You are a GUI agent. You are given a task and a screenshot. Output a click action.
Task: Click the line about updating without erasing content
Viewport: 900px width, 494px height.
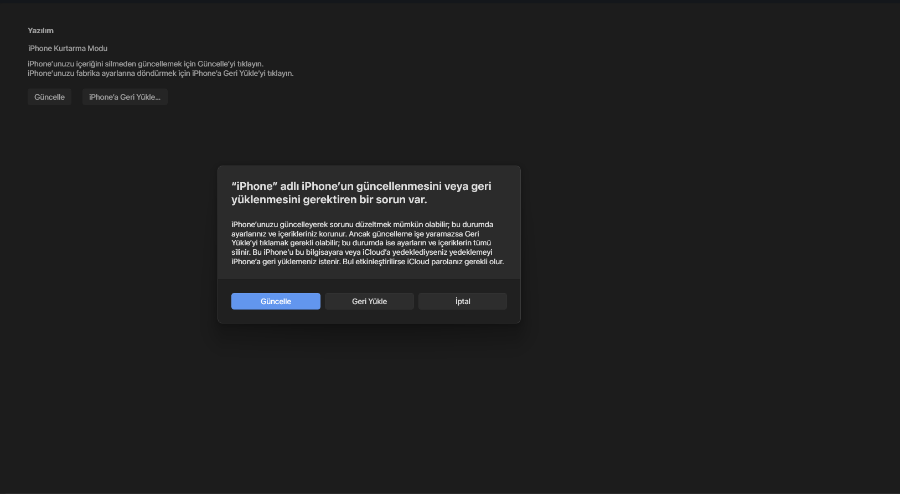click(146, 64)
